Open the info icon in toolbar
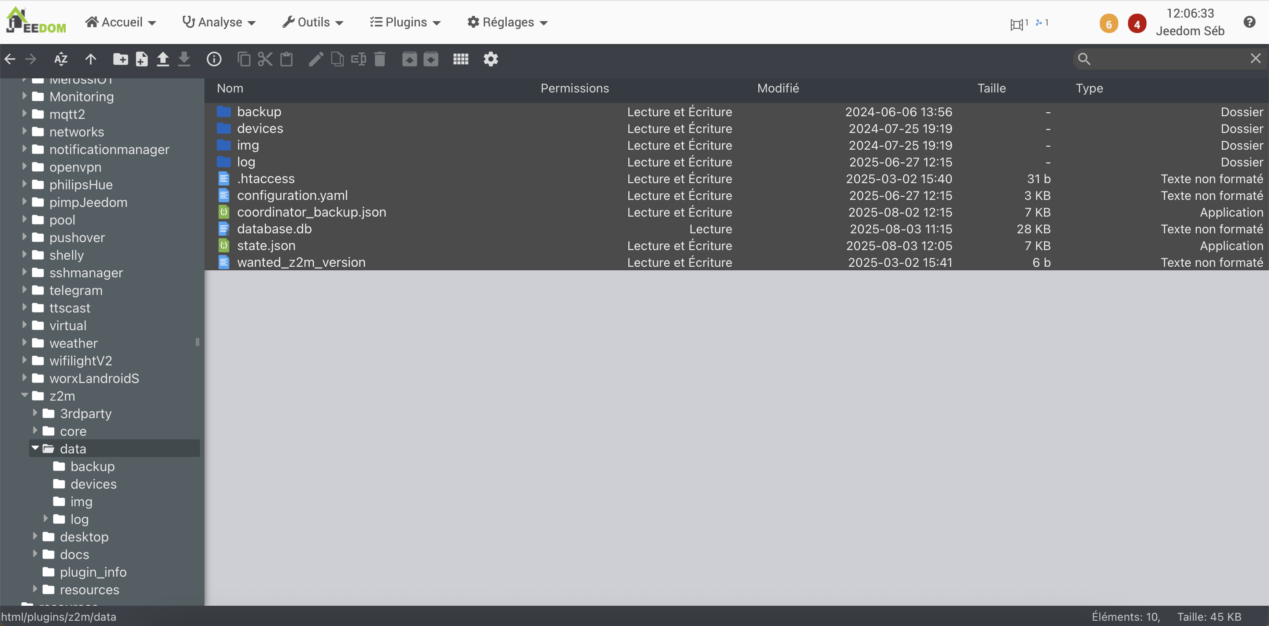This screenshot has width=1269, height=626. [x=214, y=59]
